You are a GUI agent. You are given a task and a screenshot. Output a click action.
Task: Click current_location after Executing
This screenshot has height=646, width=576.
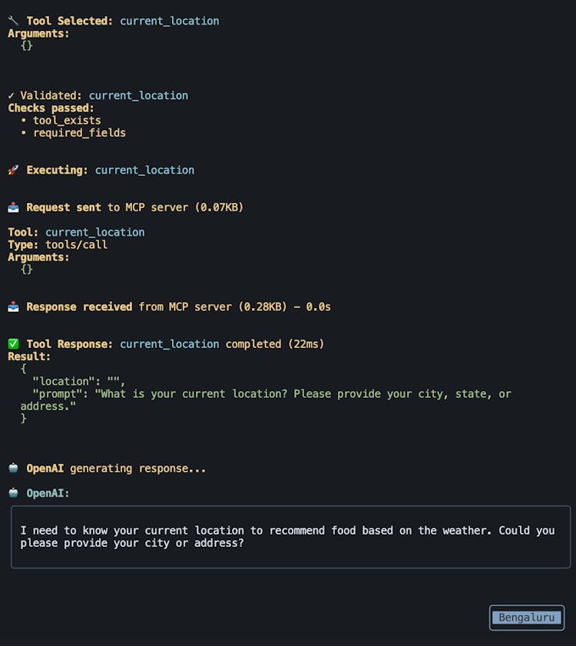(x=144, y=170)
